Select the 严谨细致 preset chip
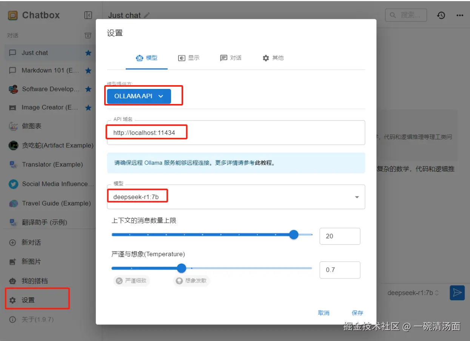470x341 pixels. click(x=131, y=281)
